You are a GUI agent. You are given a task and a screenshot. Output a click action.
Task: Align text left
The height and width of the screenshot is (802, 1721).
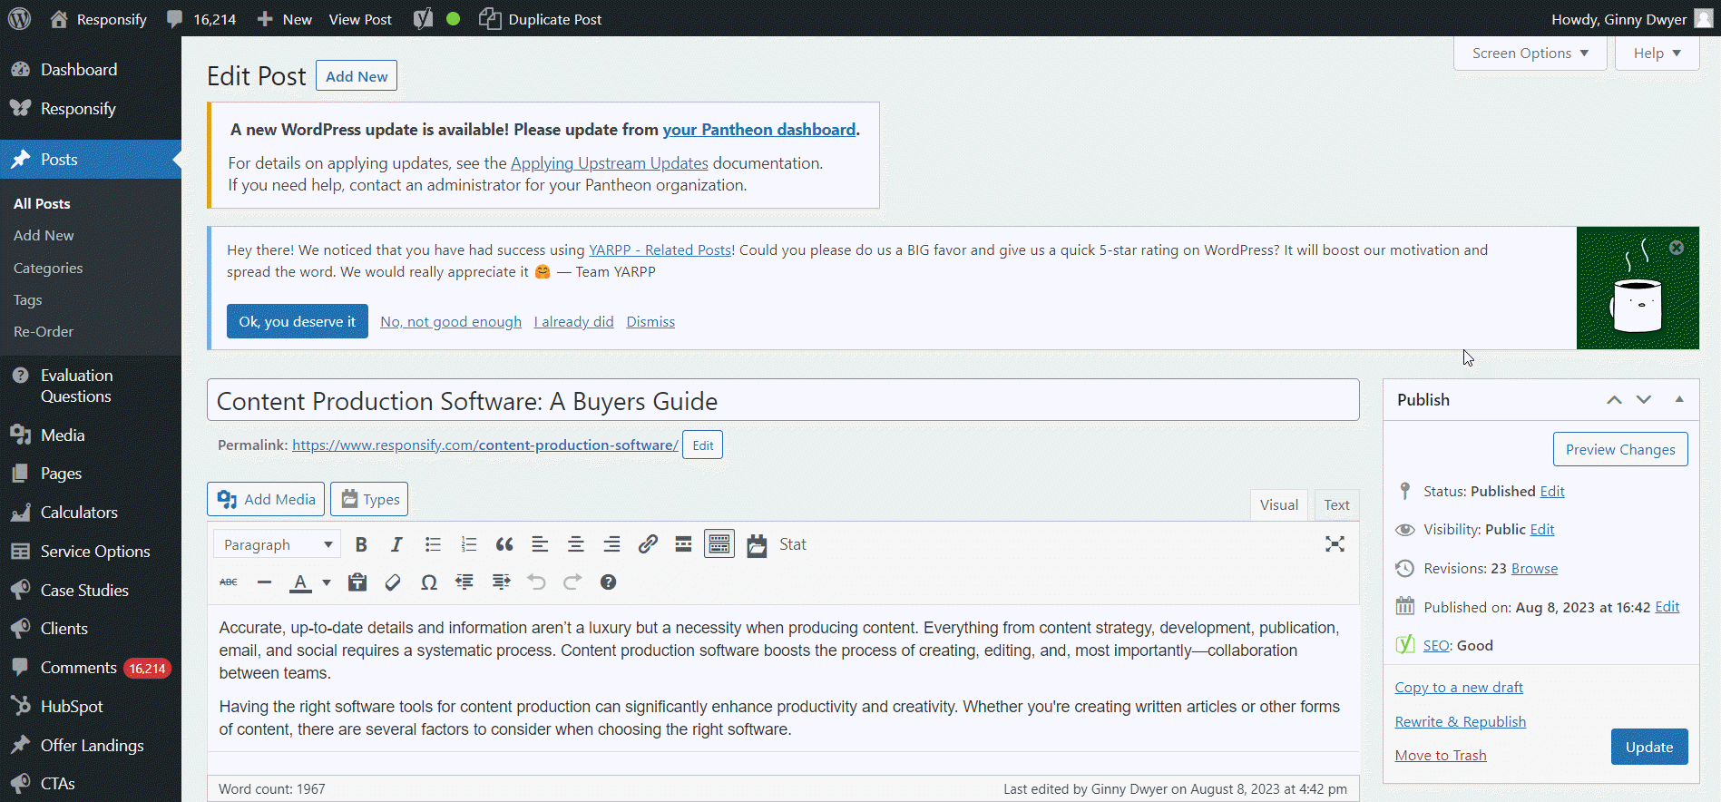point(540,544)
